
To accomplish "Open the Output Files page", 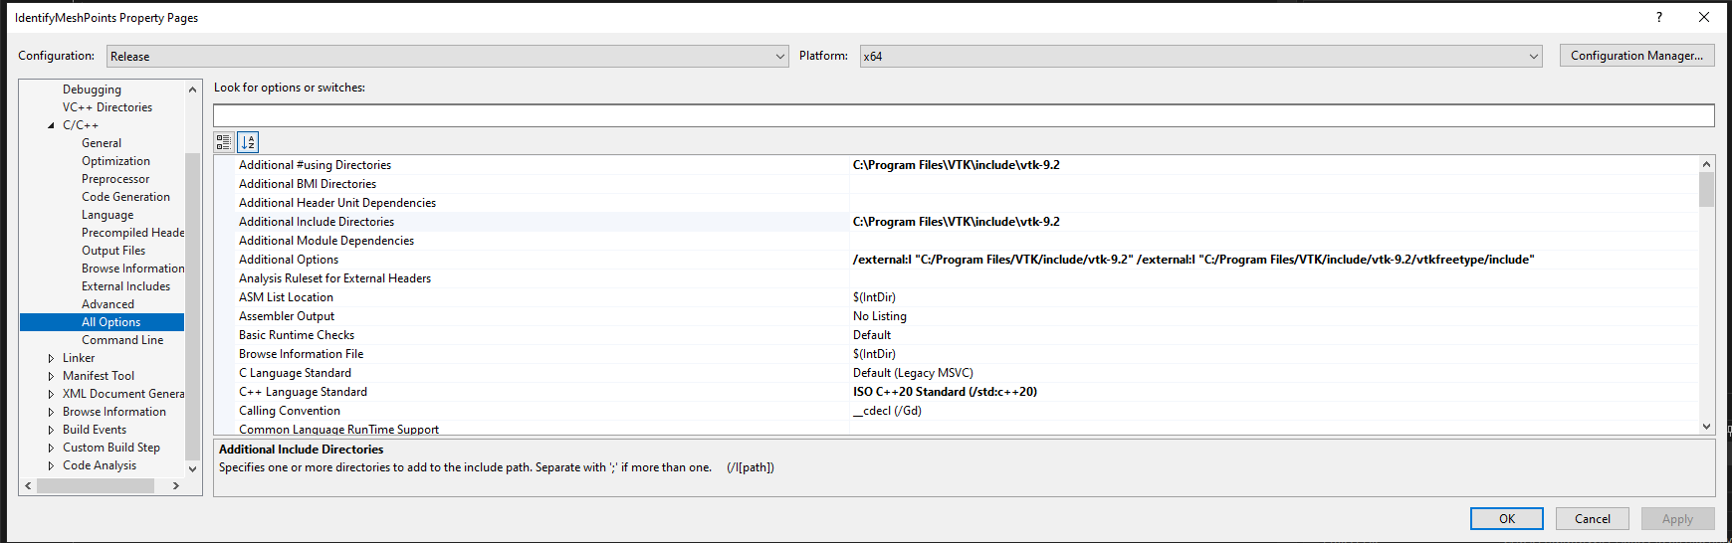I will (113, 251).
